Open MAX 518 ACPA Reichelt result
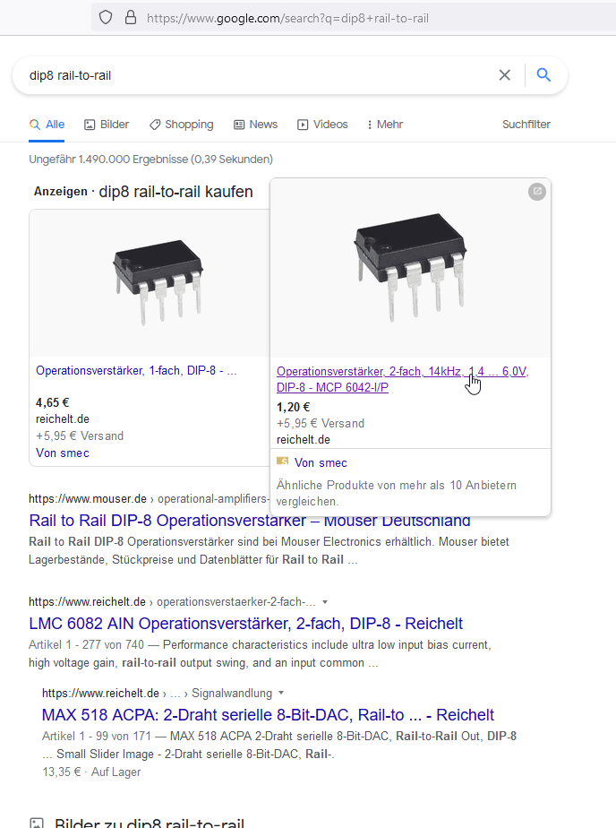 (x=268, y=715)
